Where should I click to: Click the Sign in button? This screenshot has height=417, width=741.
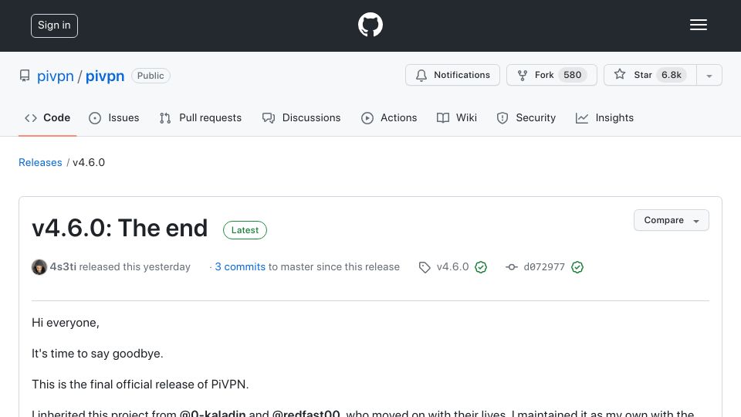[x=54, y=25]
